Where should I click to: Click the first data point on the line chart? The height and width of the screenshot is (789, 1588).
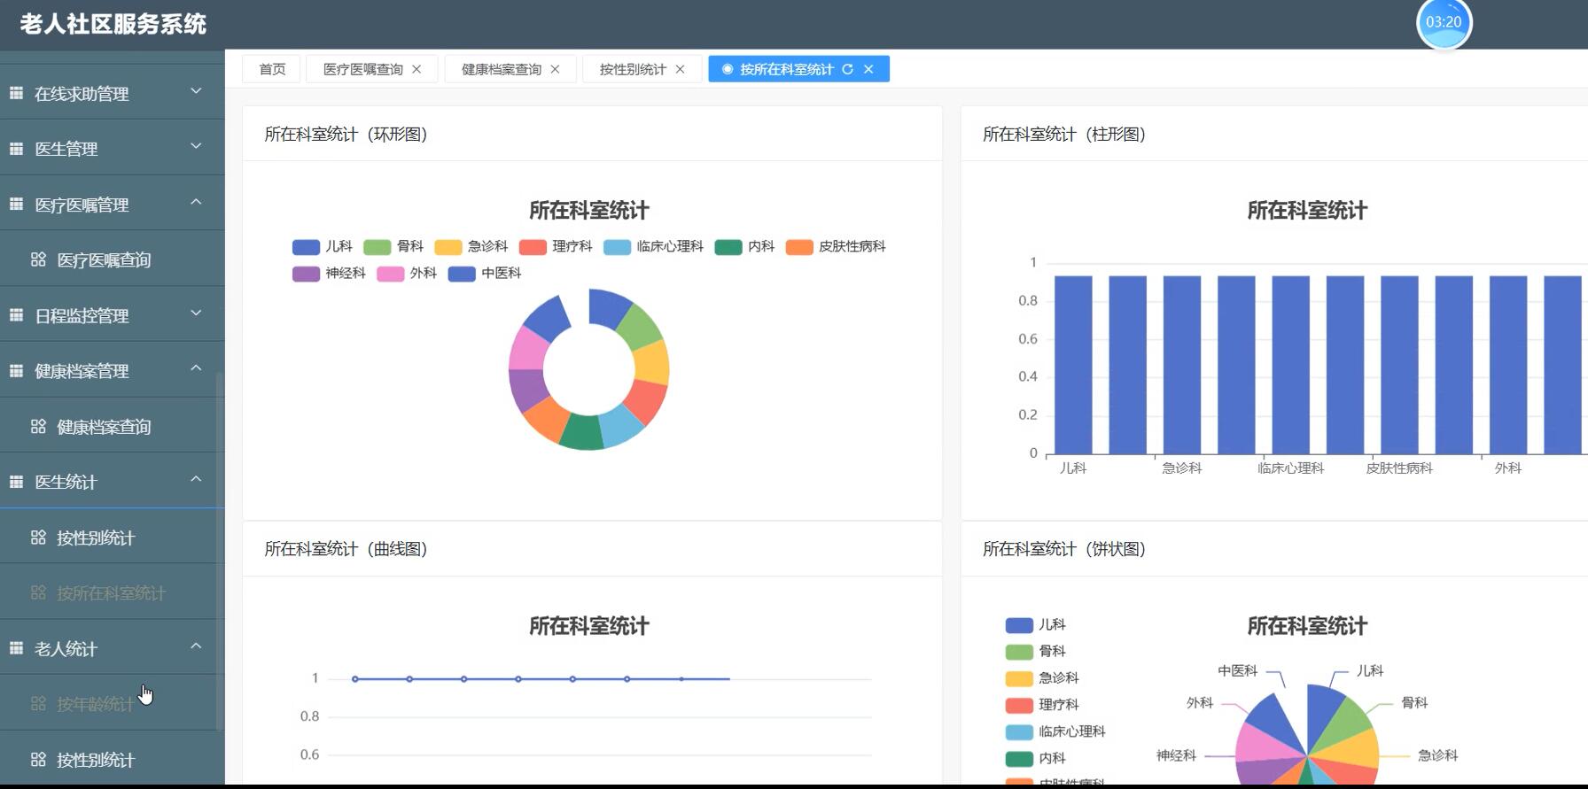coord(355,679)
